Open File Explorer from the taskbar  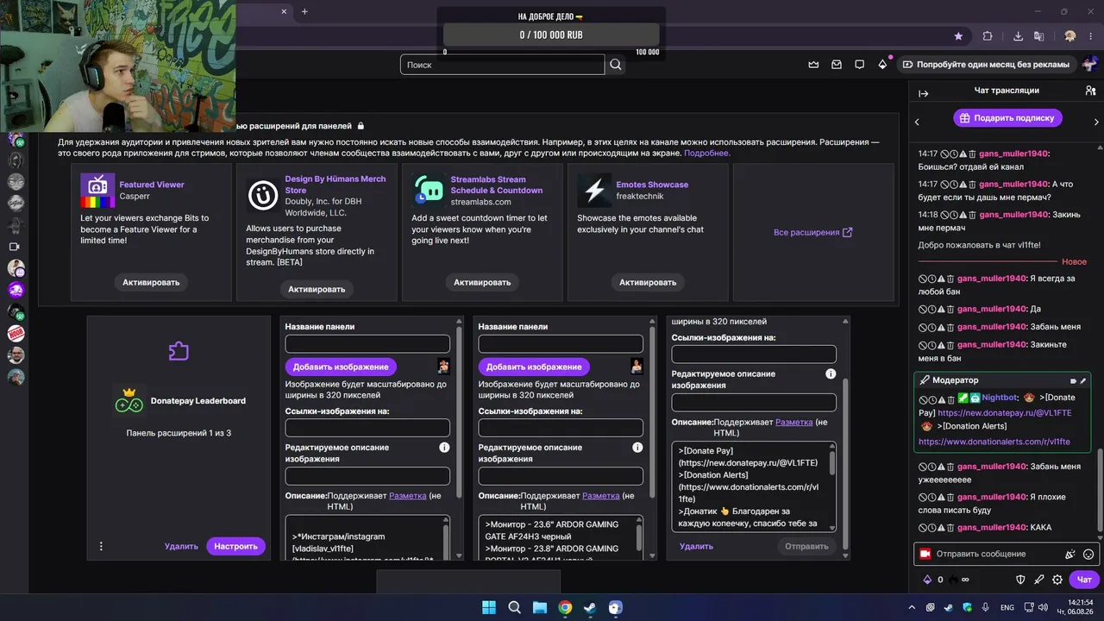click(x=539, y=607)
